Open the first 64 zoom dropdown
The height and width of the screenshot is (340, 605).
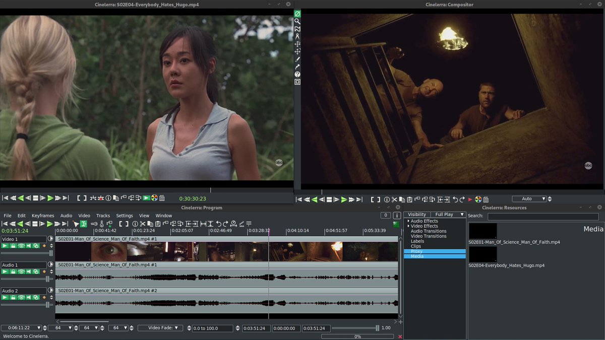click(60, 328)
